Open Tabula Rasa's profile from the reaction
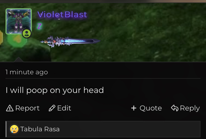 [40, 129]
